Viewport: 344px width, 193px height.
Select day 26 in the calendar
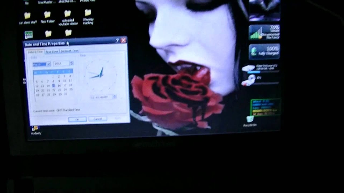[x=37, y=95]
